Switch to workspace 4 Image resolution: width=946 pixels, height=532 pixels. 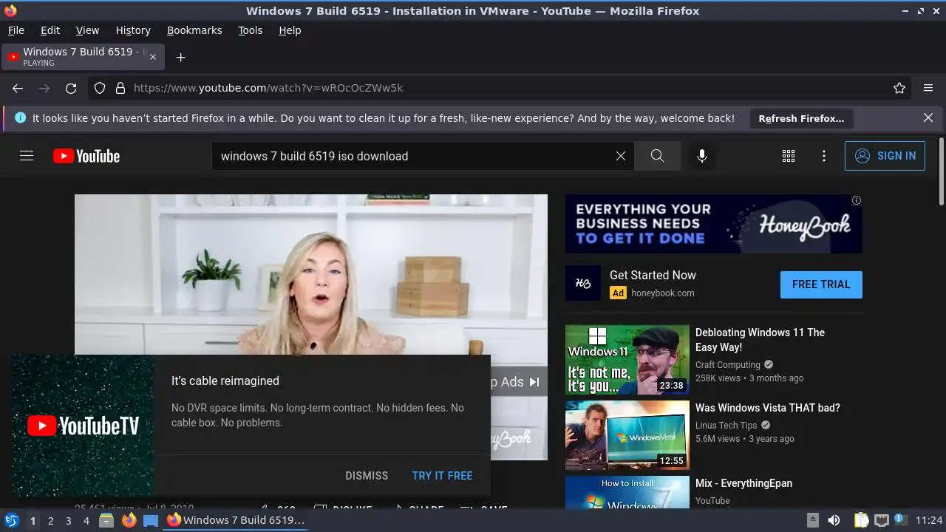(x=86, y=521)
